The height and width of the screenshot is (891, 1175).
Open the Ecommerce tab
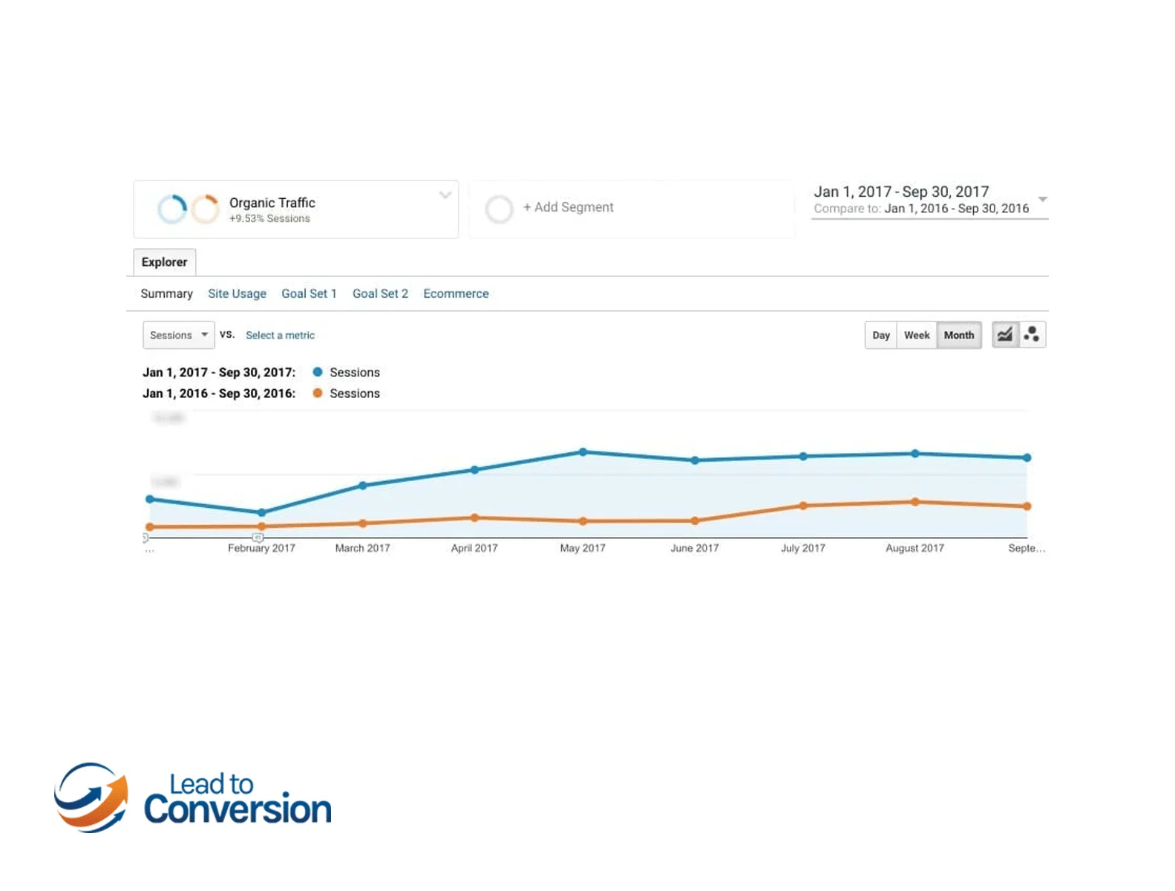[x=456, y=293]
